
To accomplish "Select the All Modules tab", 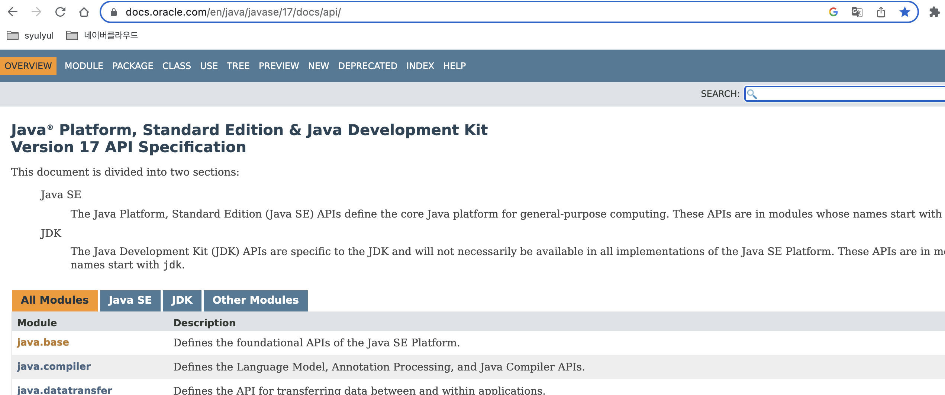I will coord(55,300).
